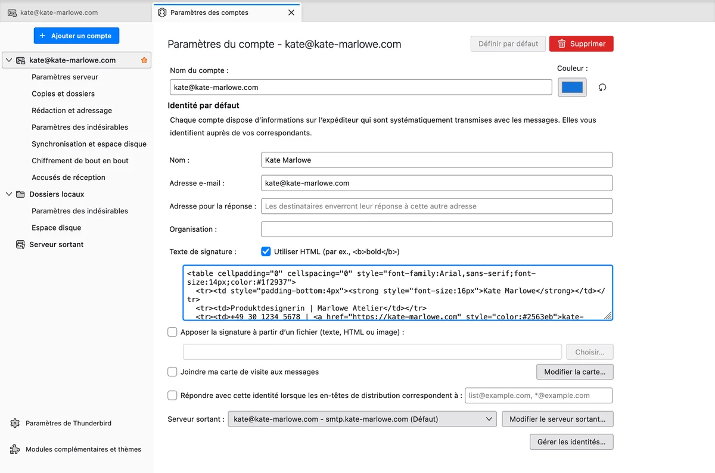The width and height of the screenshot is (715, 473).
Task: Open Paramètres des indésirables under Dossiers locaux
Action: click(x=80, y=211)
